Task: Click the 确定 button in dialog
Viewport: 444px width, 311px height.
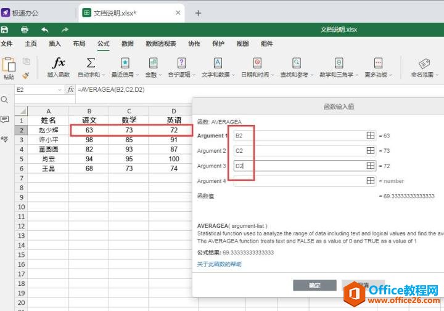Action: pos(314,285)
